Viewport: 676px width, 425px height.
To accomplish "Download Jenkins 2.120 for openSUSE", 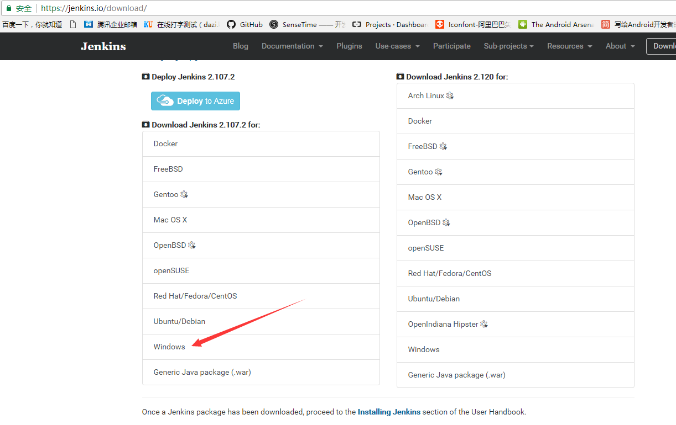I will 516,248.
